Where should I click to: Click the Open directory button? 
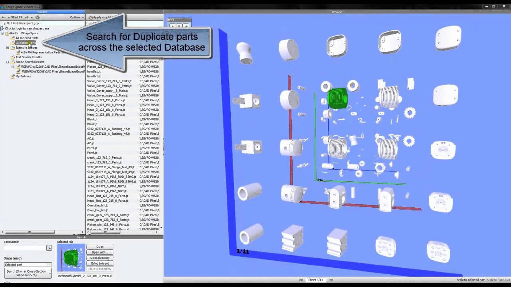coord(100,258)
